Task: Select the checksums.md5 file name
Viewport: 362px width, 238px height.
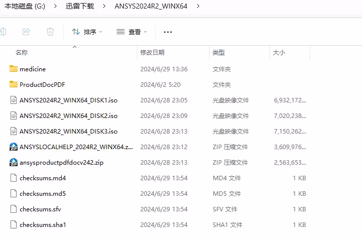Action: (x=43, y=194)
